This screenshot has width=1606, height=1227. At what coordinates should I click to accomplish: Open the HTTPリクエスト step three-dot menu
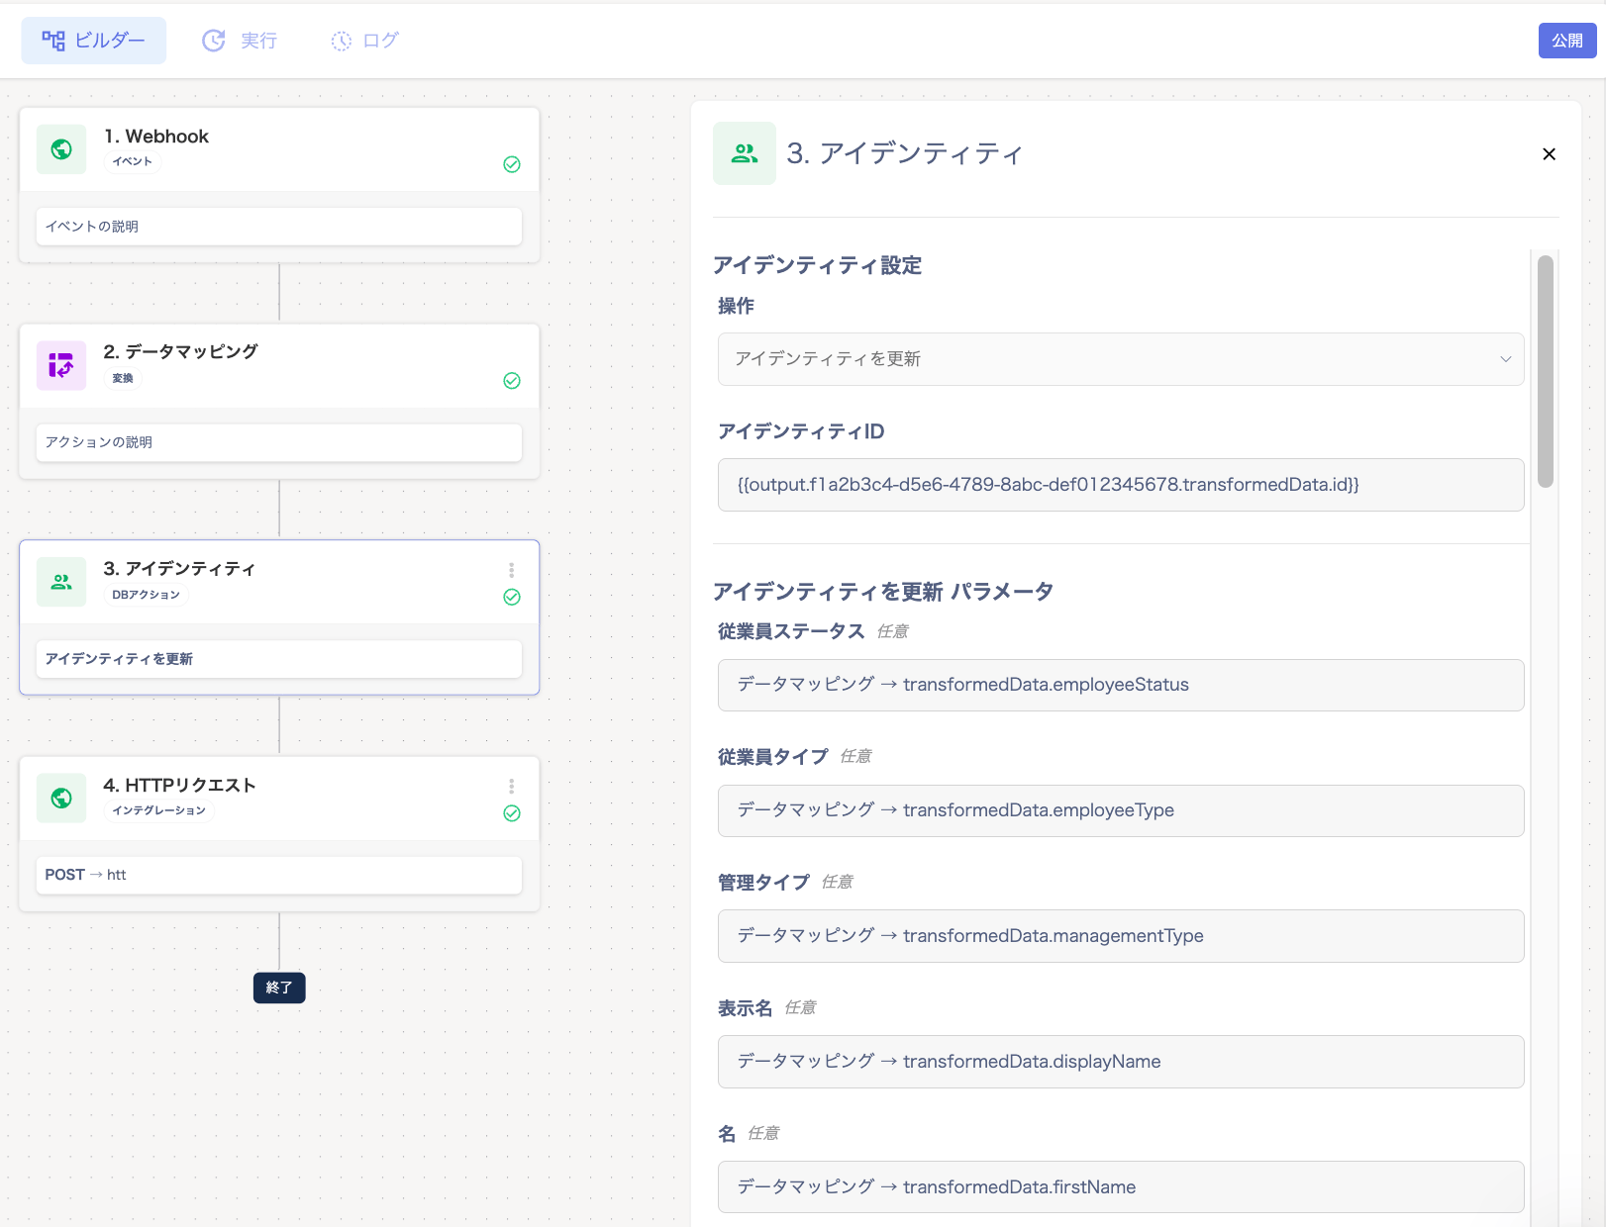[512, 787]
